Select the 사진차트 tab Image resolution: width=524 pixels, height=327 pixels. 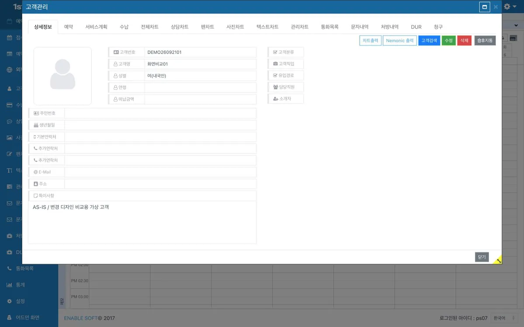[235, 27]
